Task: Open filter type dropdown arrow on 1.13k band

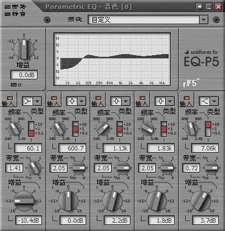Action: click(126, 101)
